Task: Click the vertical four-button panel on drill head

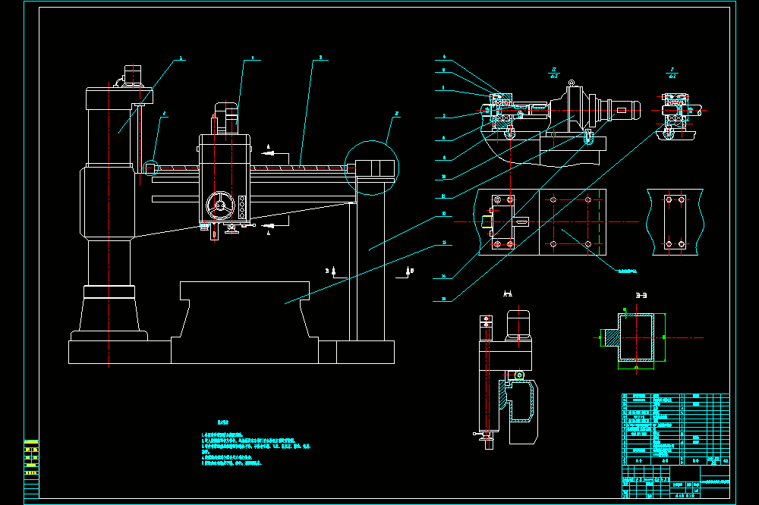Action: [242, 208]
